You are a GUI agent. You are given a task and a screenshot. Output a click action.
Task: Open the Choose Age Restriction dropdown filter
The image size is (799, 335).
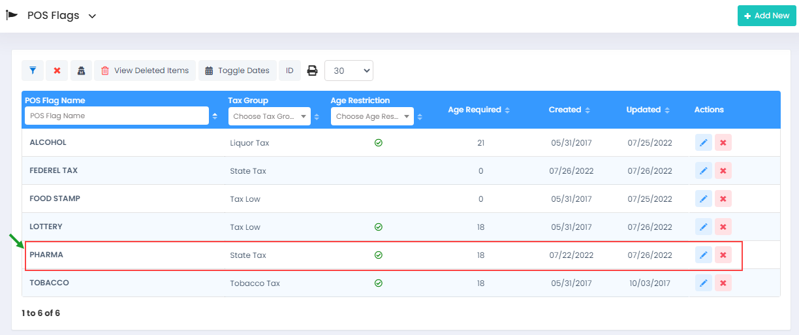(x=372, y=116)
